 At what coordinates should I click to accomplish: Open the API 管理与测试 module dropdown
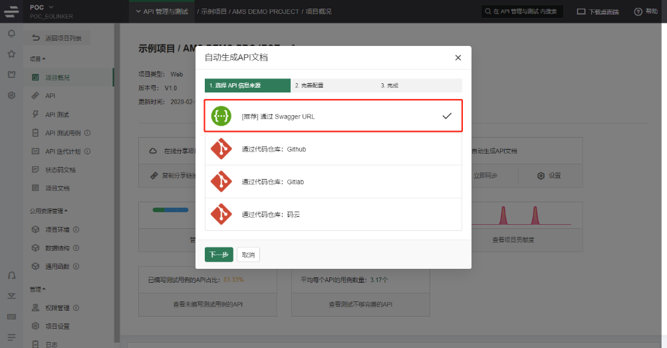162,11
